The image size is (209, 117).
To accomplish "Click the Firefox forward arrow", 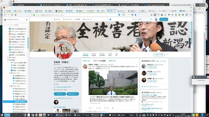I will click(x=9, y=15).
